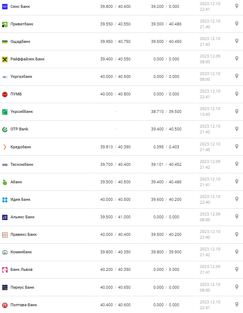Click the Сенс Банк logo icon

point(5,6)
